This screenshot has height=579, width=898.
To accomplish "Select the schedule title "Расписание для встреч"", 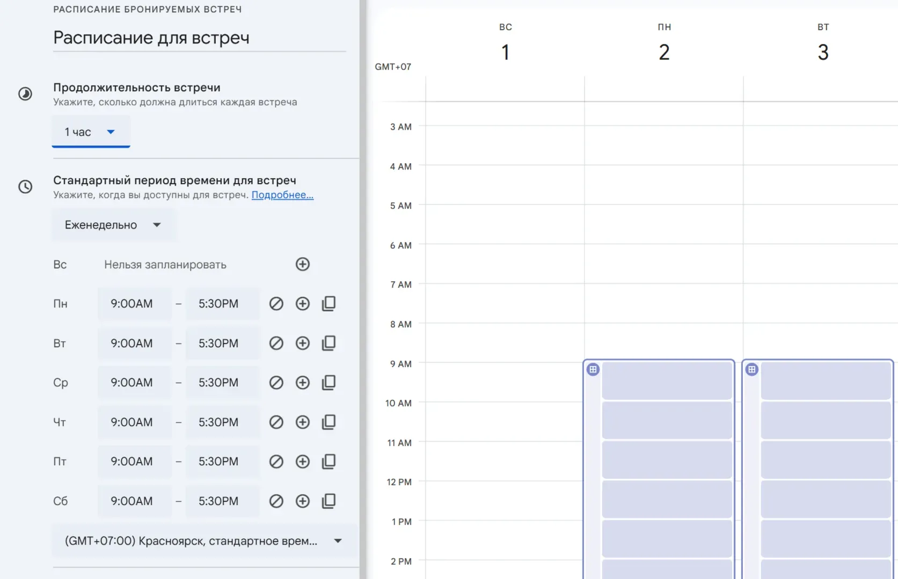I will 151,38.
